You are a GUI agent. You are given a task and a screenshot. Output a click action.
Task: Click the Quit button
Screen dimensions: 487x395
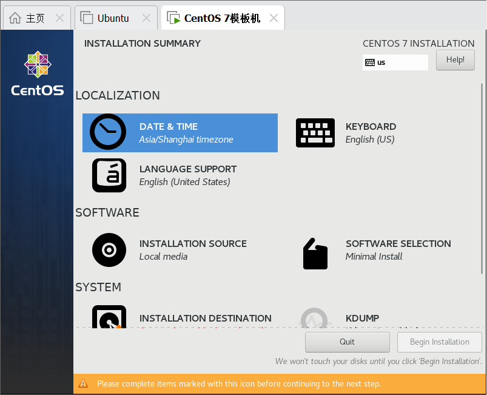348,342
